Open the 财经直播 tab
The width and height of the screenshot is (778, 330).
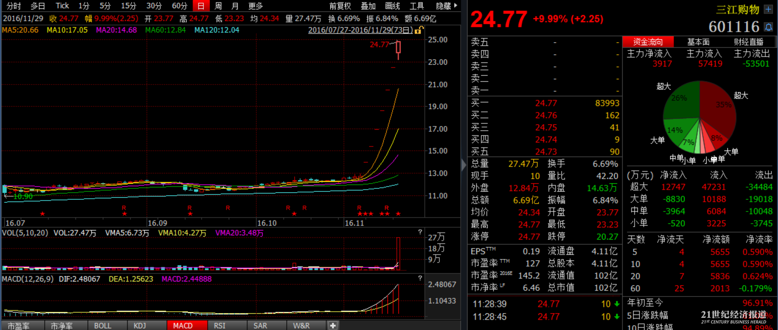(x=748, y=42)
